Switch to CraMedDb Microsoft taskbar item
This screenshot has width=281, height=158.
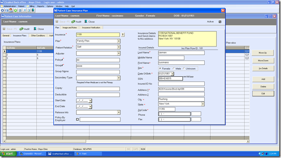pyautogui.click(x=32, y=154)
